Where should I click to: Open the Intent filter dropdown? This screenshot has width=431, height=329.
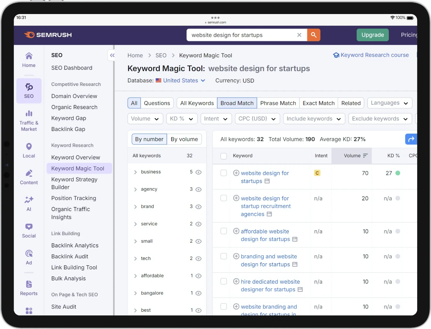216,118
